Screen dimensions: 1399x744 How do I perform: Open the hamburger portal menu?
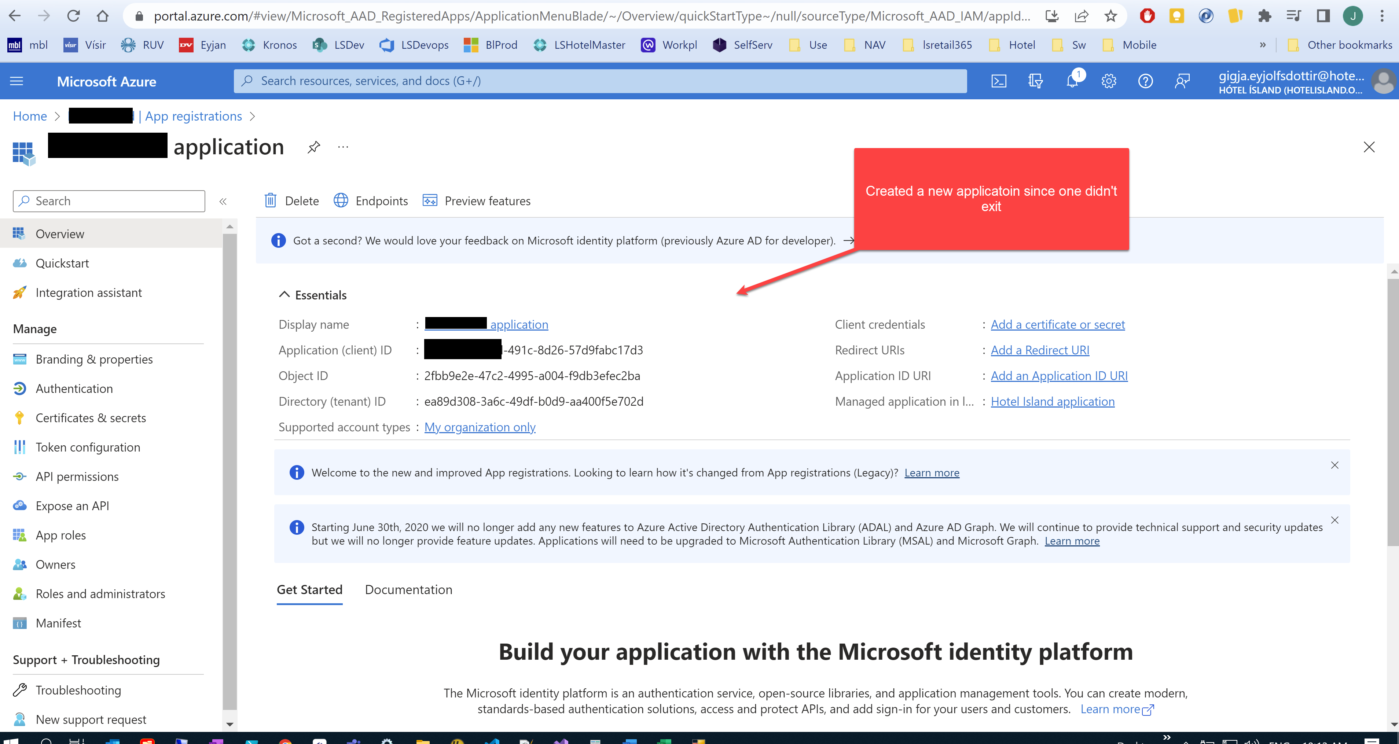point(17,81)
